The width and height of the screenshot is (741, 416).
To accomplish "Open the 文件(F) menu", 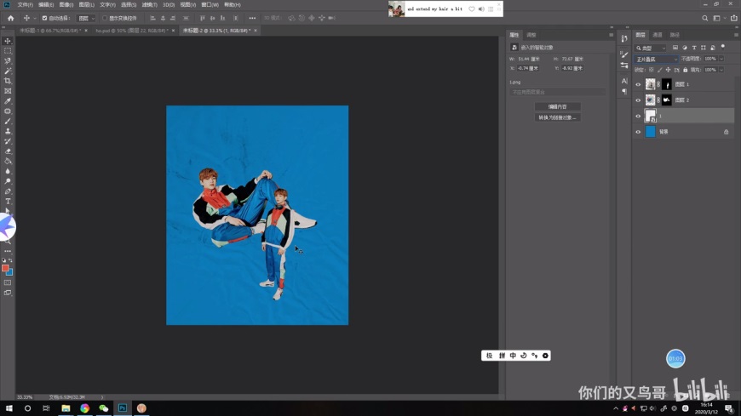I will [x=25, y=5].
